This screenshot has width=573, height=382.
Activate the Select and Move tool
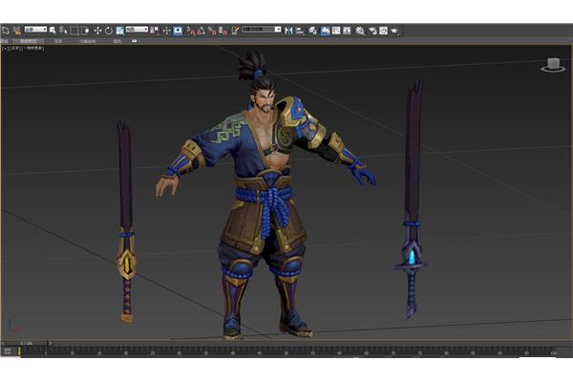pos(97,31)
